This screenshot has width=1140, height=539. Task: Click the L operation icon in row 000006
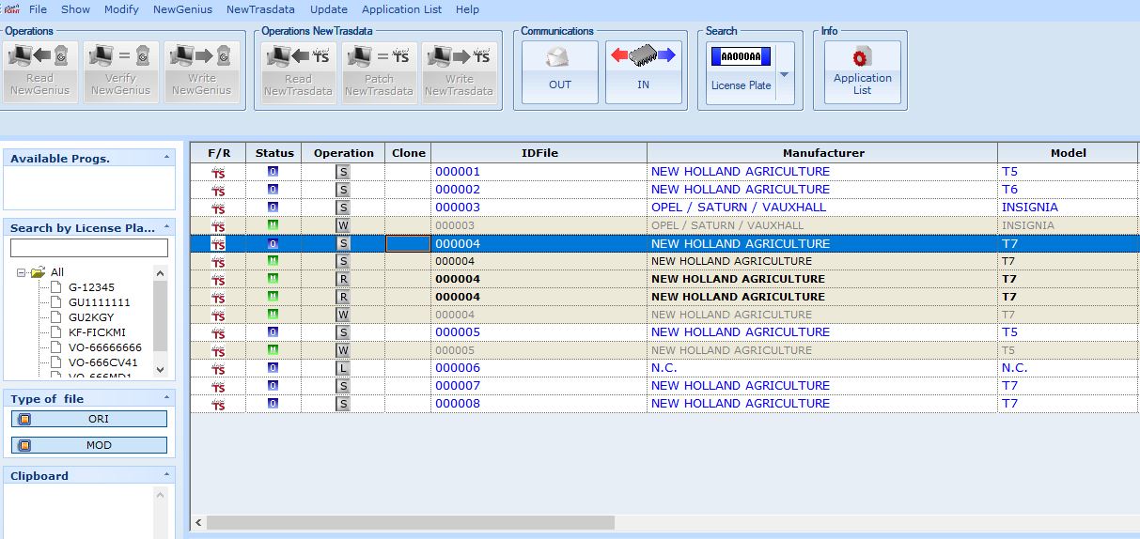point(343,368)
